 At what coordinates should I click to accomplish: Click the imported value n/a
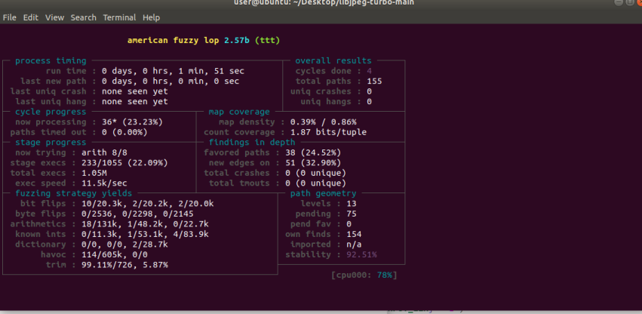tap(354, 245)
